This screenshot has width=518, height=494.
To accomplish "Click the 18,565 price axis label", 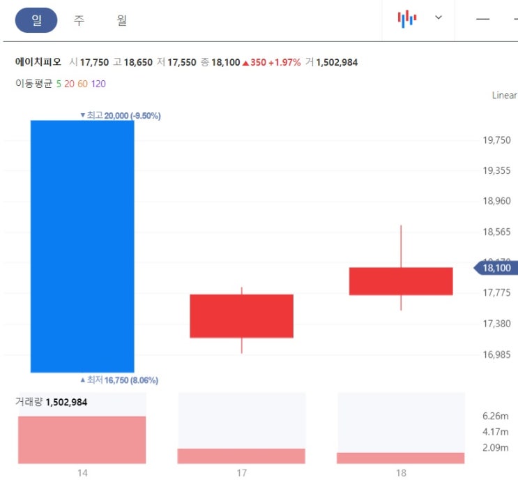I will pyautogui.click(x=496, y=232).
